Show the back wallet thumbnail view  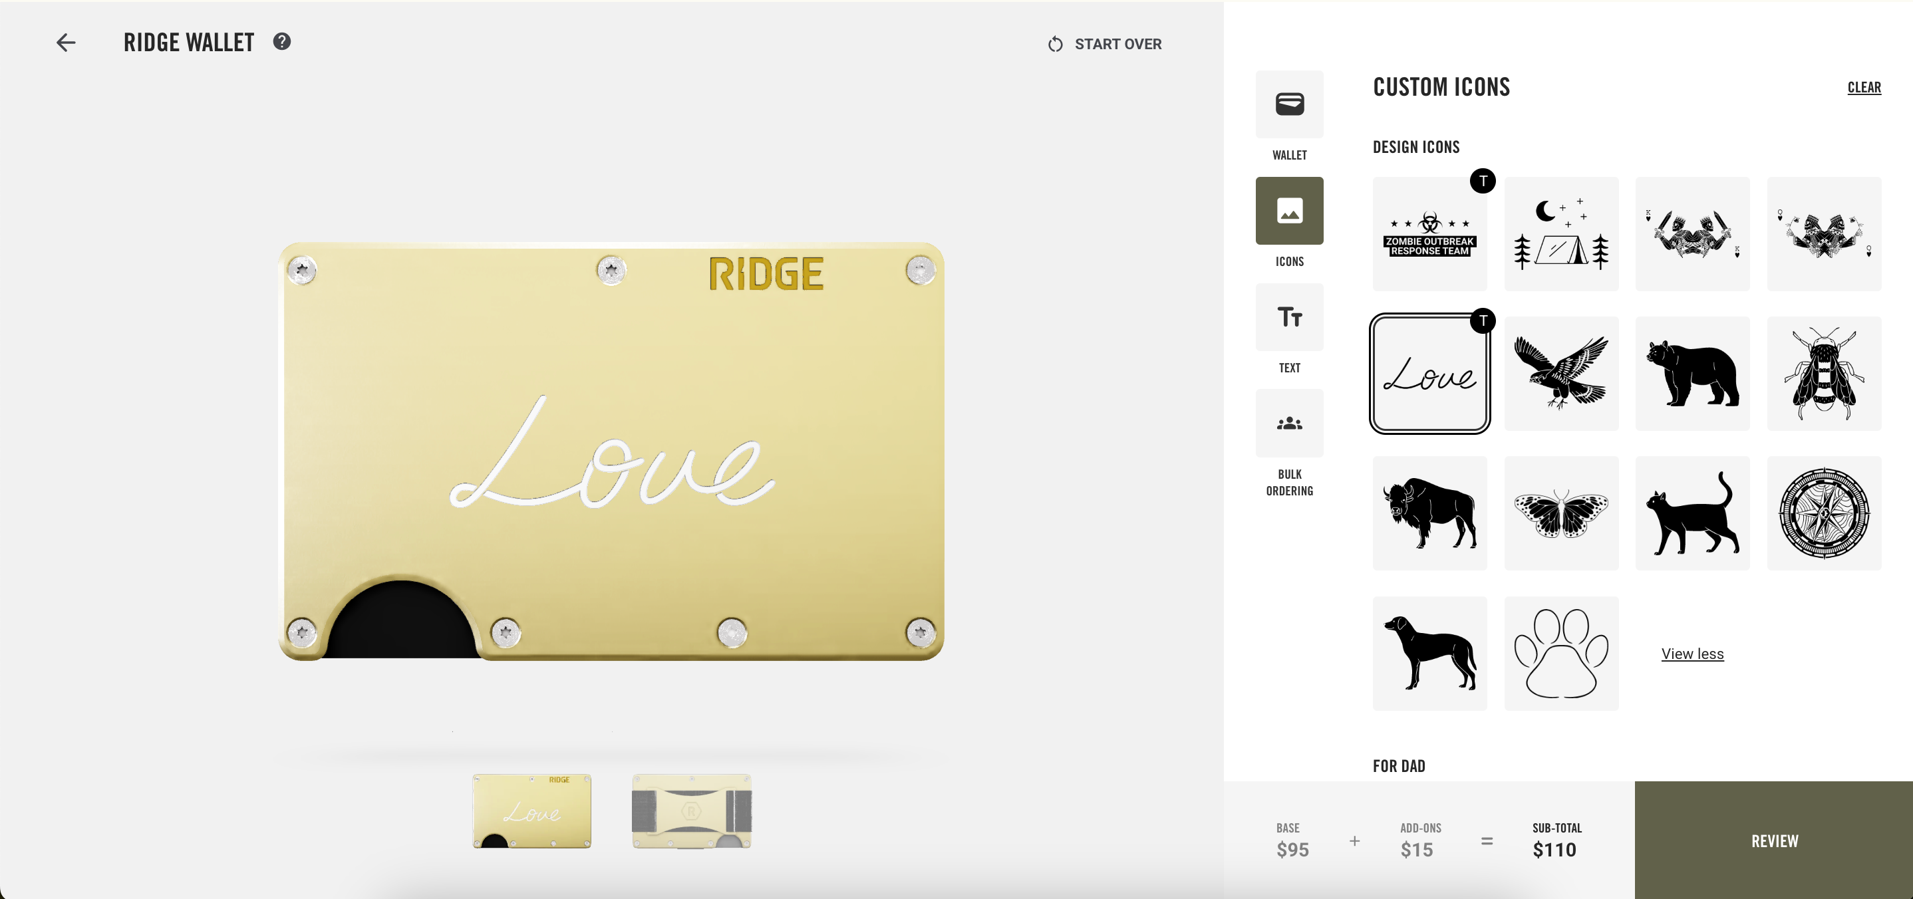691,811
